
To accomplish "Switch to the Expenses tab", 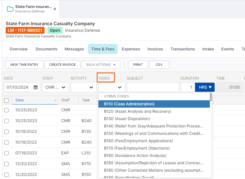I will point(131,49).
